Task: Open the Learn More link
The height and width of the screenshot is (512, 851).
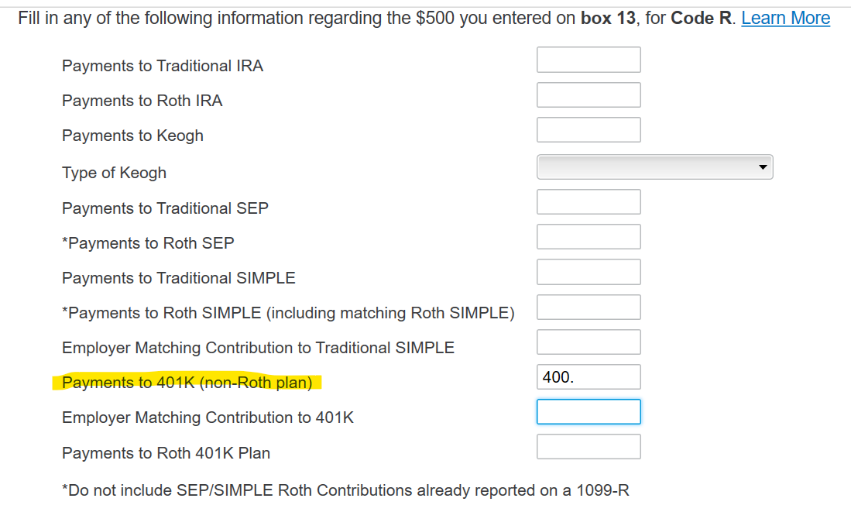Action: 785,18
